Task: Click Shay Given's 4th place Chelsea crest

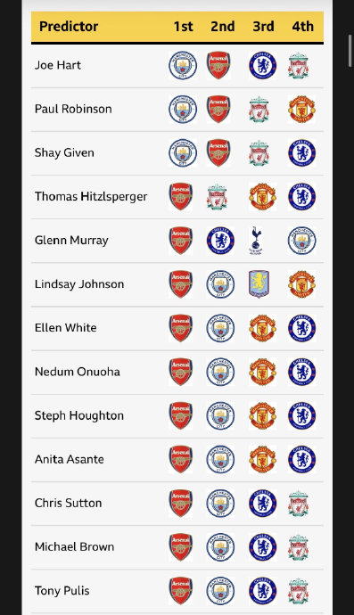Action: pyautogui.click(x=301, y=153)
